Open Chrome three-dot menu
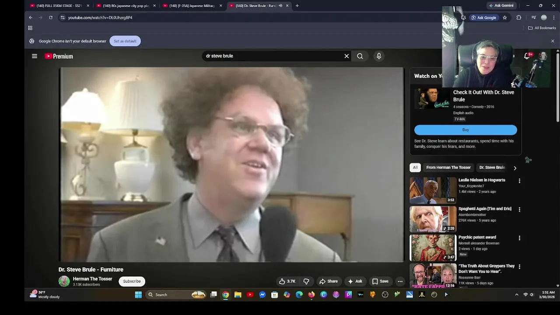Image resolution: width=560 pixels, height=315 pixels. pos(554,17)
